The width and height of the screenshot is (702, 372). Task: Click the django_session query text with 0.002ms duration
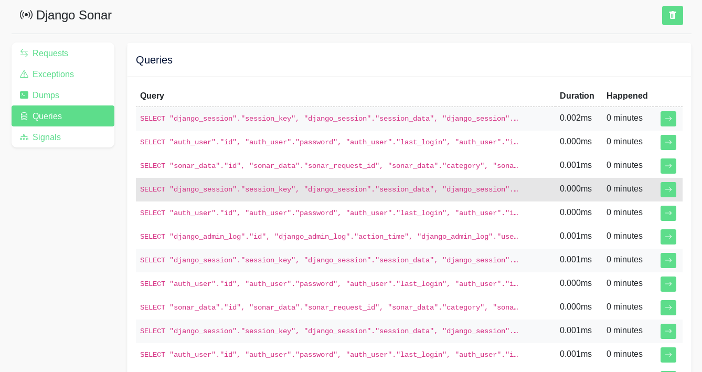329,119
